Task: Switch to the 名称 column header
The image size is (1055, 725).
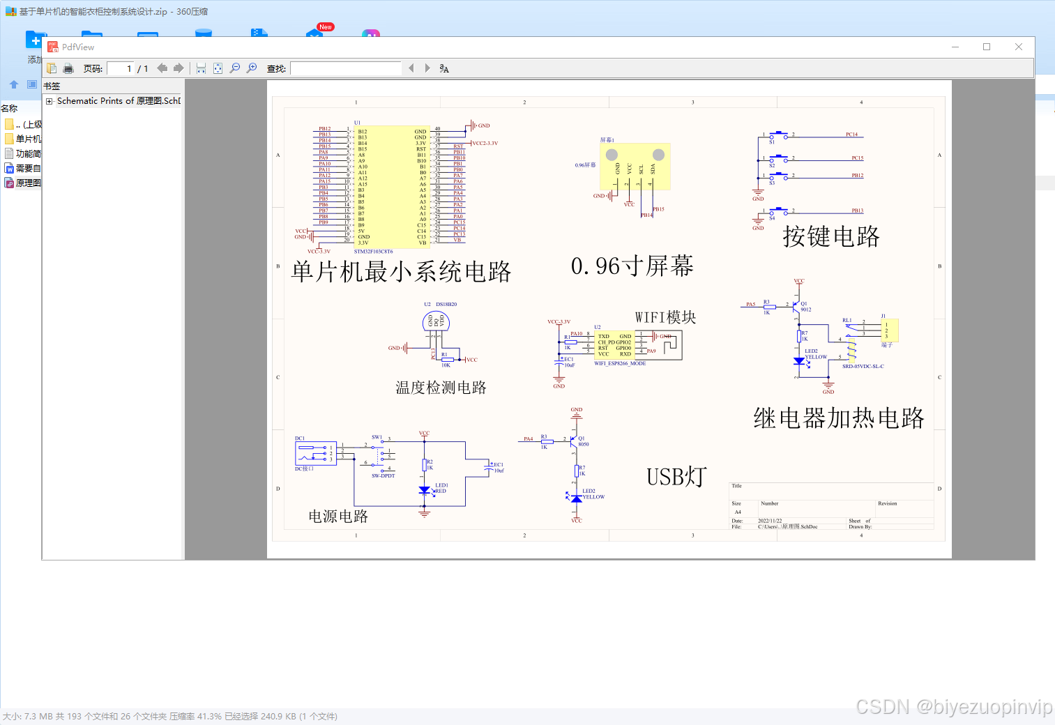Action: tap(10, 108)
